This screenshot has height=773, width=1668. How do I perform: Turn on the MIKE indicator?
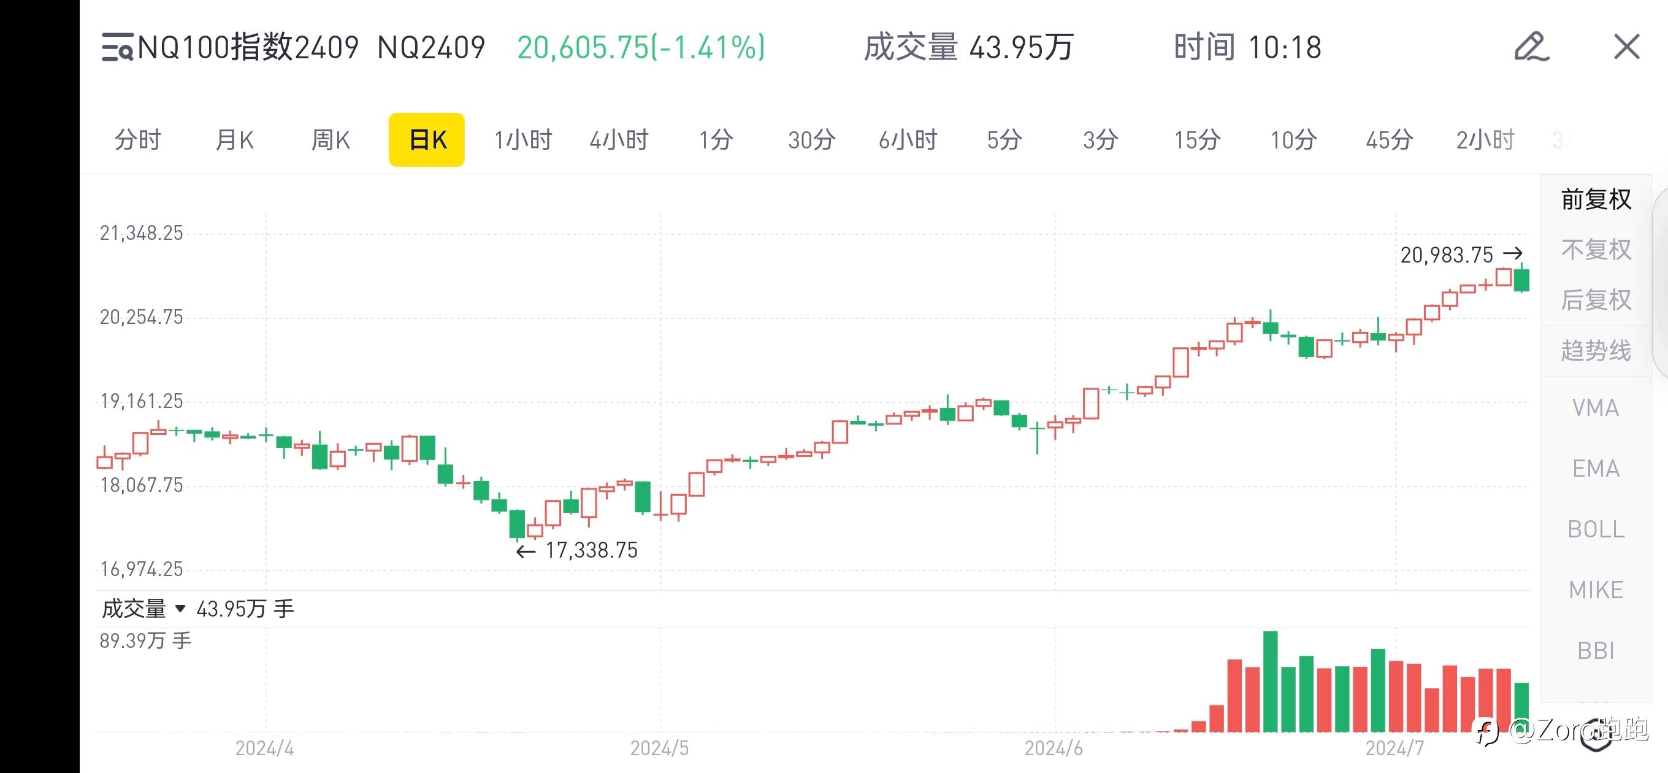click(1596, 590)
